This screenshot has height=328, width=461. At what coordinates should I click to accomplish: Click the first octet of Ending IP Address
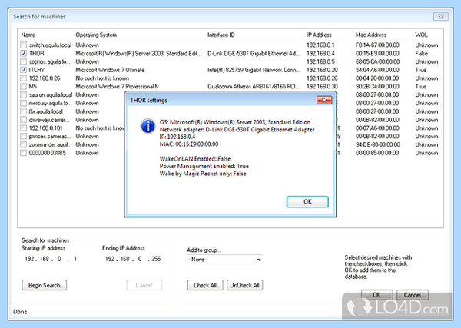[110, 259]
